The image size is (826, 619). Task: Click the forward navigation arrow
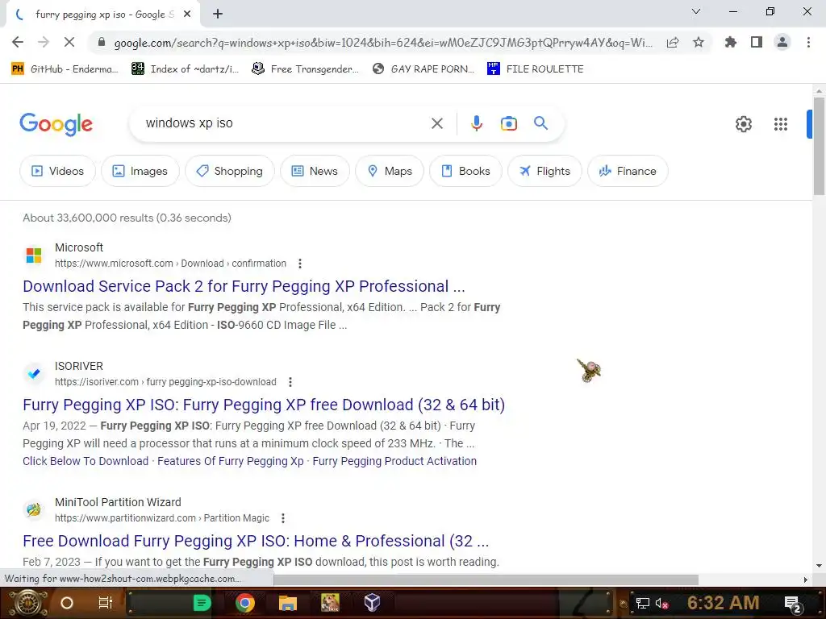[x=44, y=42]
